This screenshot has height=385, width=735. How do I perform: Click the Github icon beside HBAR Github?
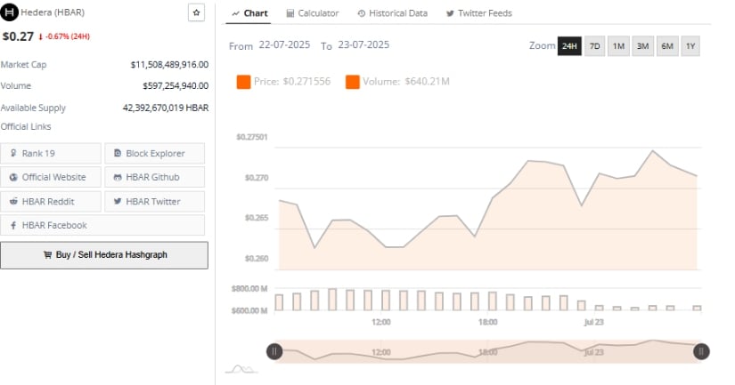click(x=118, y=177)
